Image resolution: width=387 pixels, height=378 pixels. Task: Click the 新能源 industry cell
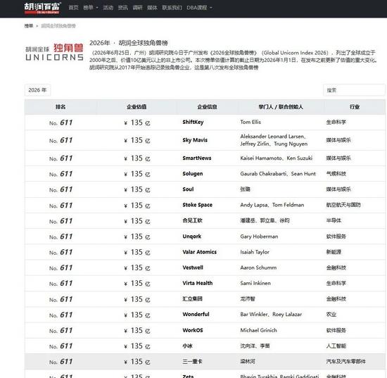click(334, 252)
